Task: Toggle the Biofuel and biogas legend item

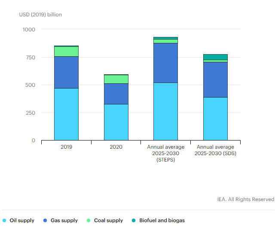Action: (162, 220)
